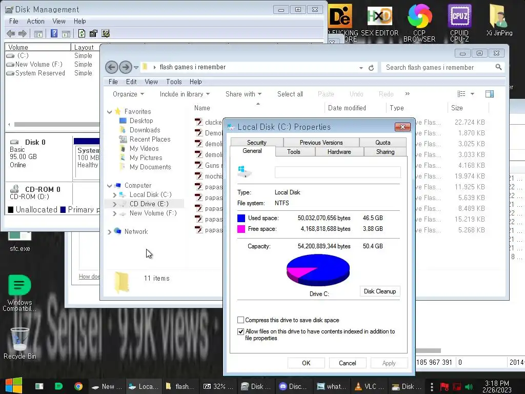Collapse Computer tree node
The image size is (525, 394).
(x=110, y=186)
